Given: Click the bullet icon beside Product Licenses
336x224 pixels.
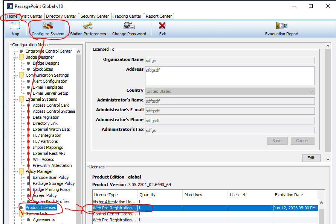Looking at the screenshot, I should pos(21,207).
